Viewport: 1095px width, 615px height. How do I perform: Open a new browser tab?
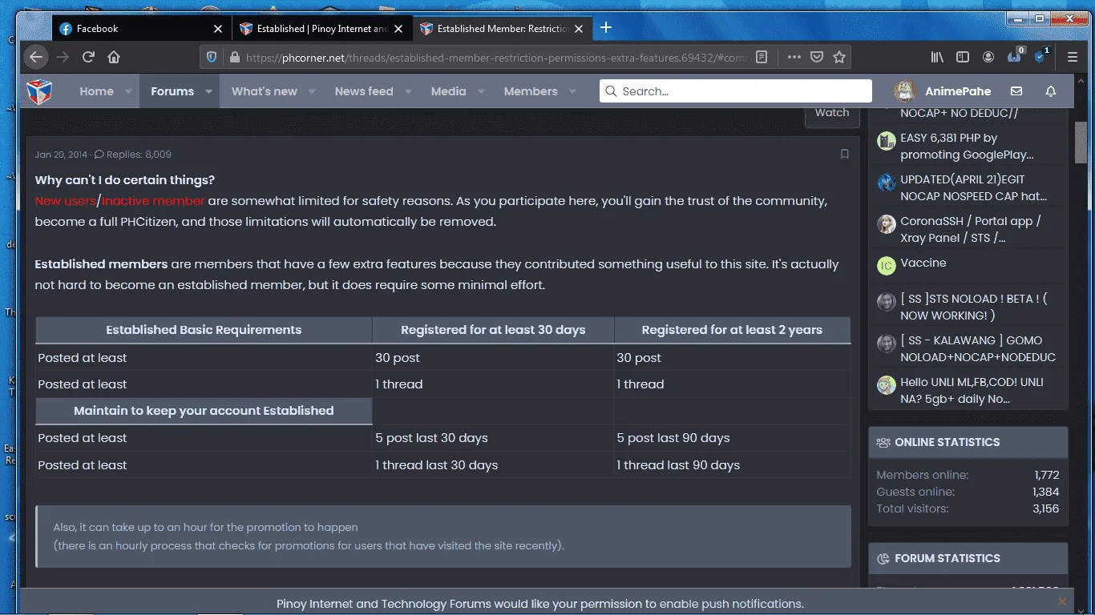click(x=606, y=28)
